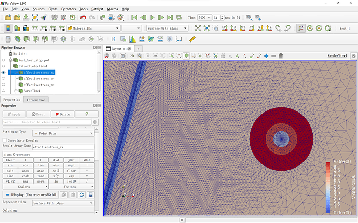The image size is (358, 223).
Task: Open the color palette loader icon
Action: (x=120, y=17)
